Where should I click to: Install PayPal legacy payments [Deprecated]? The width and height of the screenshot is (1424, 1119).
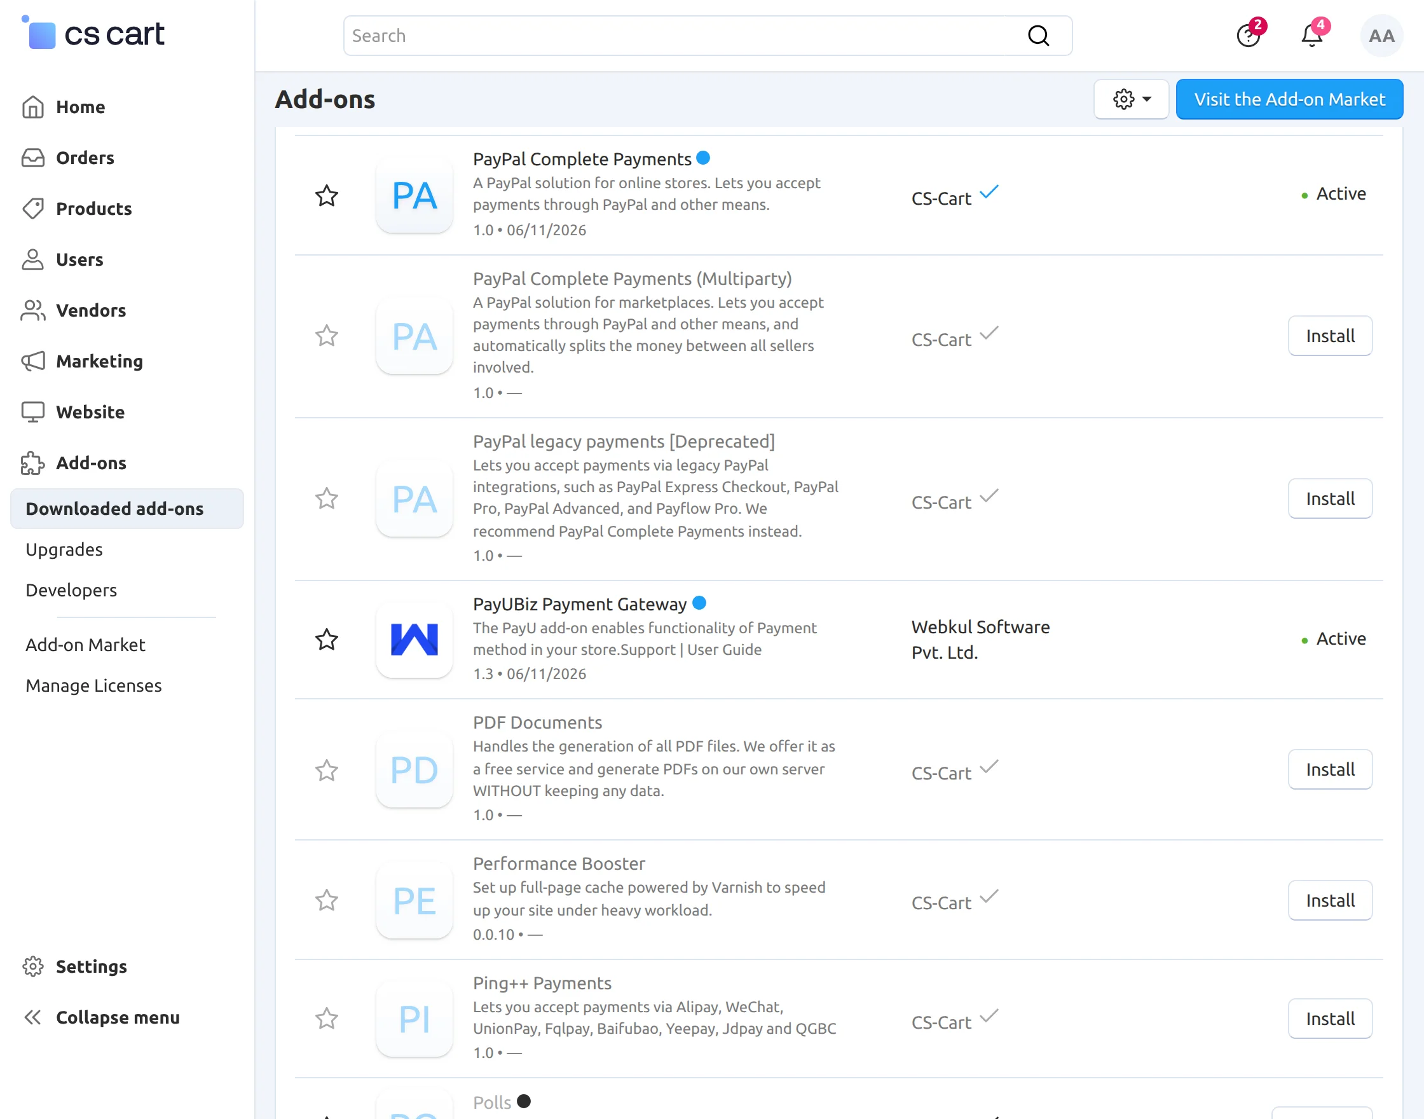(1330, 498)
